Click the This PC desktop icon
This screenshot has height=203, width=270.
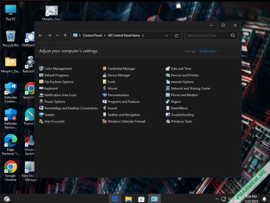[11, 13]
